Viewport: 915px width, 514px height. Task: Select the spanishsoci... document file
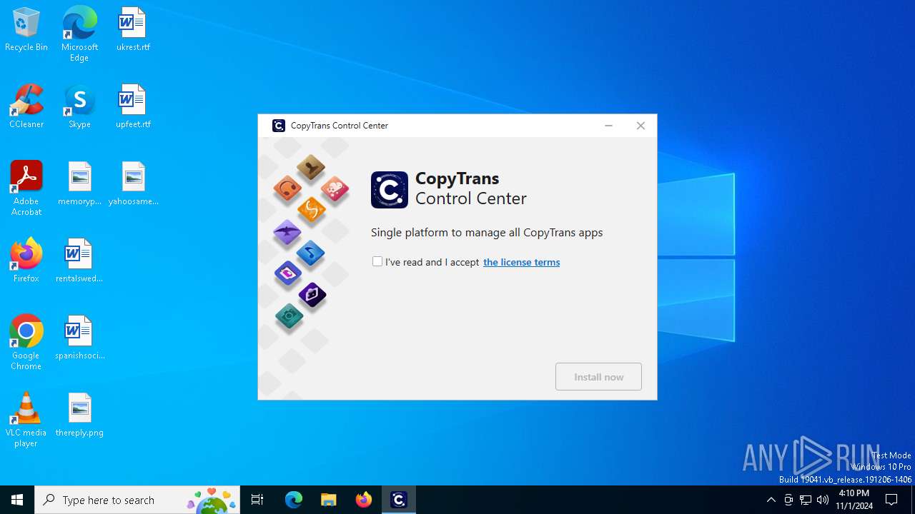coord(79,338)
